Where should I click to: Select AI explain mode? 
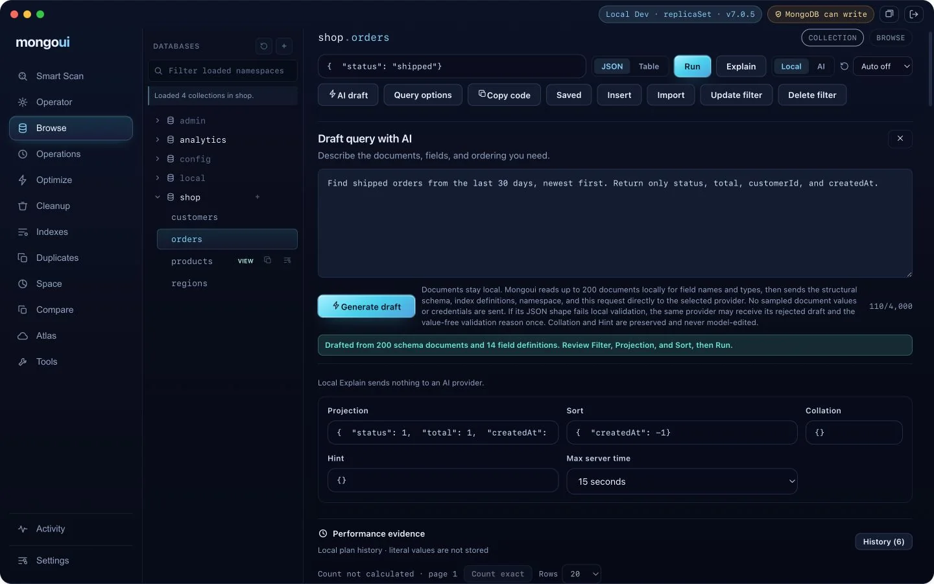click(821, 66)
